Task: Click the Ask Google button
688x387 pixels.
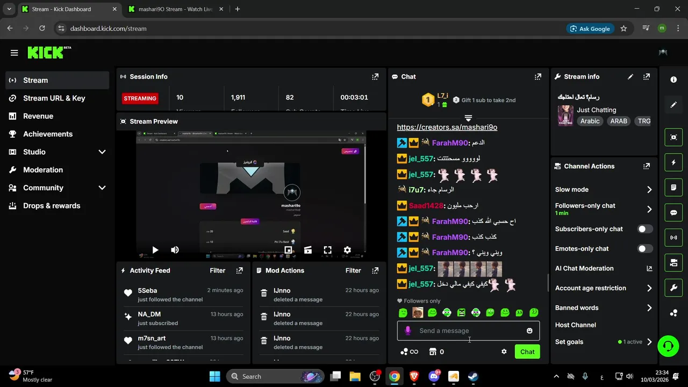Action: coord(590,28)
